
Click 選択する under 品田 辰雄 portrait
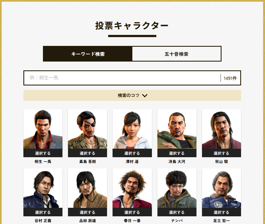point(88,212)
